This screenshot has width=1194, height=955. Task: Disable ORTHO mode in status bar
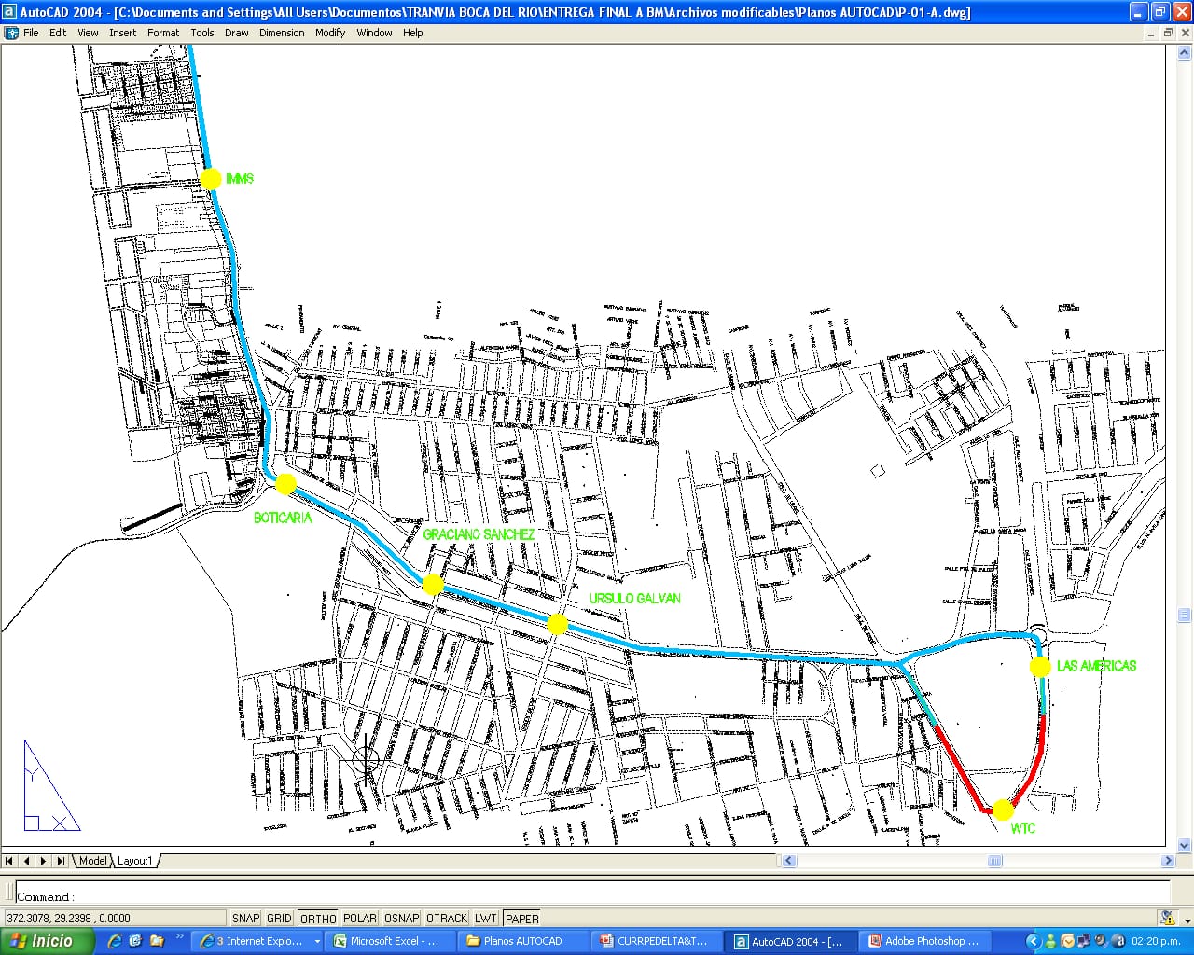pyautogui.click(x=317, y=919)
